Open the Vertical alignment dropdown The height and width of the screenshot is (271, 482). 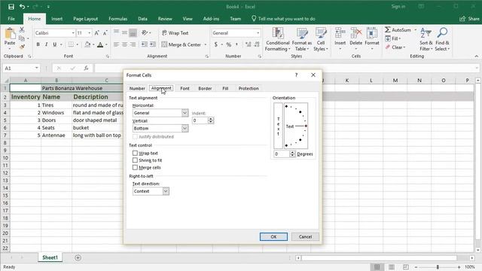185,128
